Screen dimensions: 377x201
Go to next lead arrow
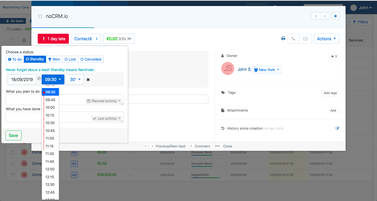(325, 16)
